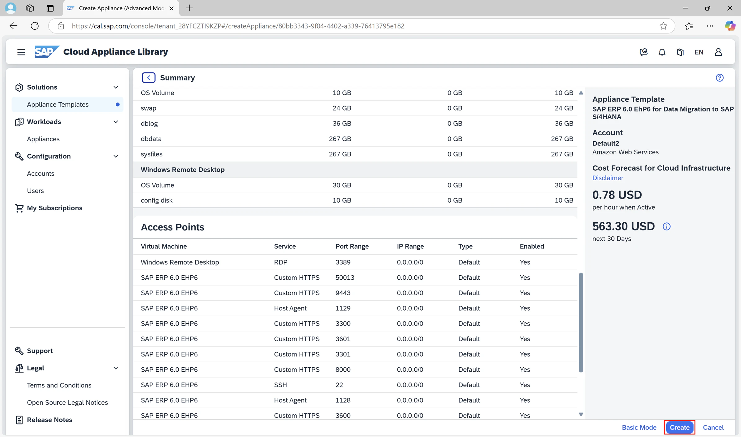
Task: Click the scroll up arrow of summary
Action: pos(581,93)
